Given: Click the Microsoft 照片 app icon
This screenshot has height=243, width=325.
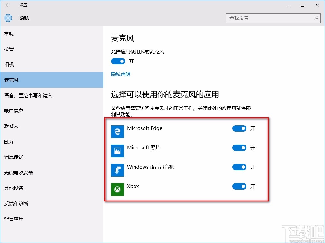Looking at the screenshot, I should click(x=117, y=151).
